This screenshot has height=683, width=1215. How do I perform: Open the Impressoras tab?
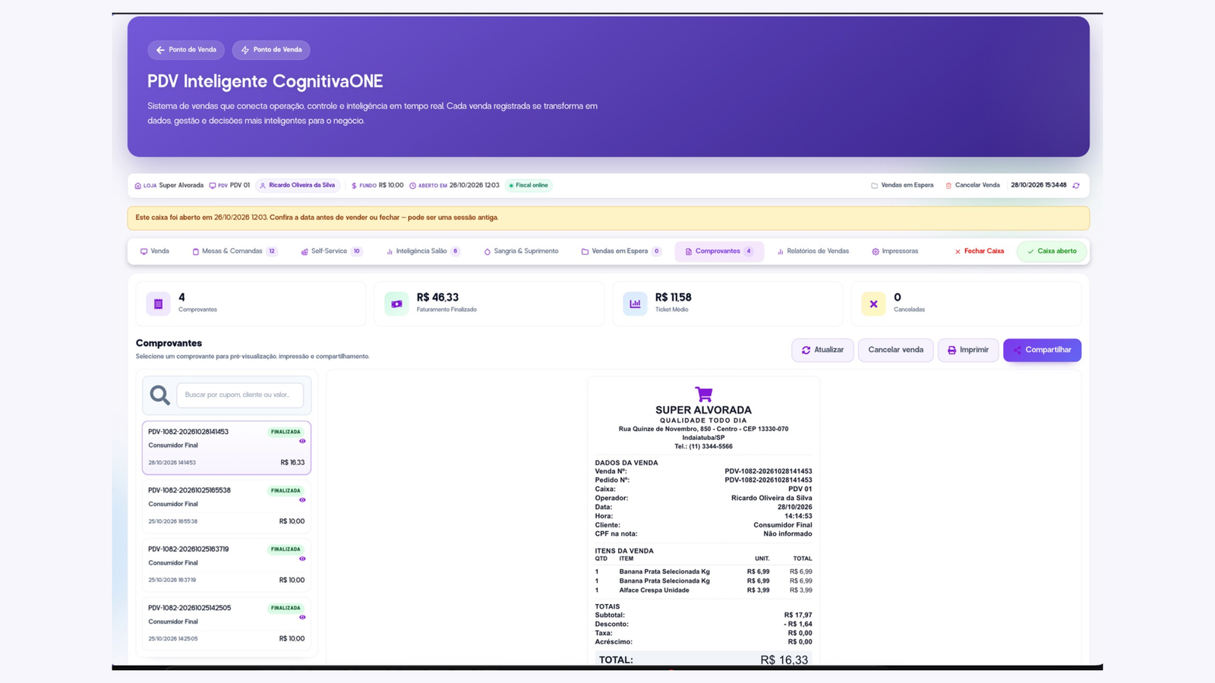[x=895, y=251]
